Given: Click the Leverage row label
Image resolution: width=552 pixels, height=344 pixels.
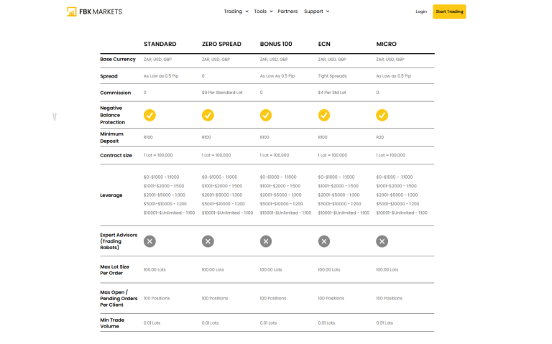Looking at the screenshot, I should pos(111,195).
